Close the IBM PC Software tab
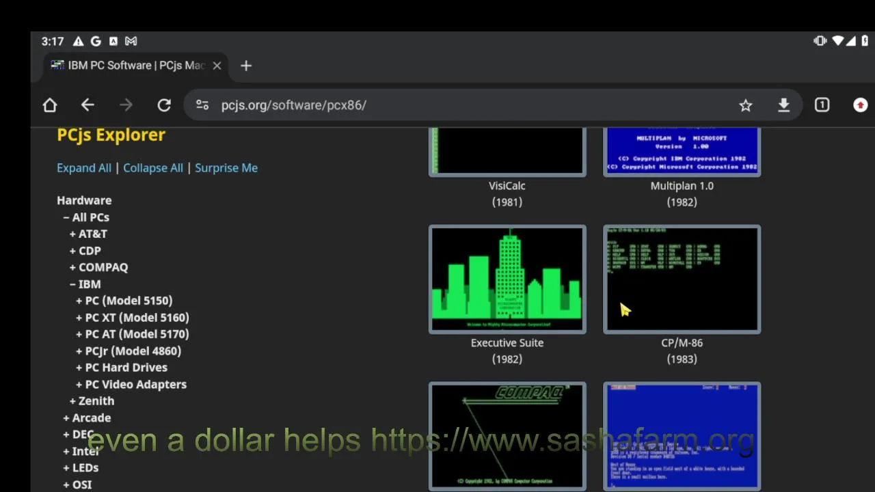 click(x=217, y=66)
